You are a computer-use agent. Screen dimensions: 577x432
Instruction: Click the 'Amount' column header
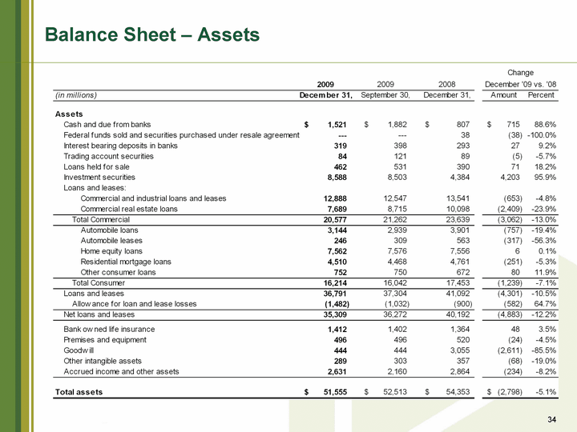click(x=503, y=95)
